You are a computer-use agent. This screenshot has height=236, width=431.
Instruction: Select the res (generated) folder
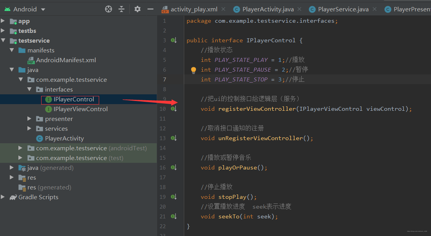coord(49,187)
